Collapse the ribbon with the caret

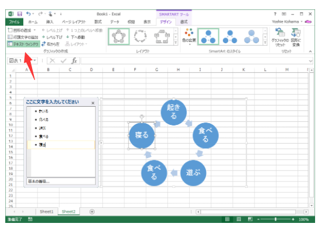click(x=310, y=51)
